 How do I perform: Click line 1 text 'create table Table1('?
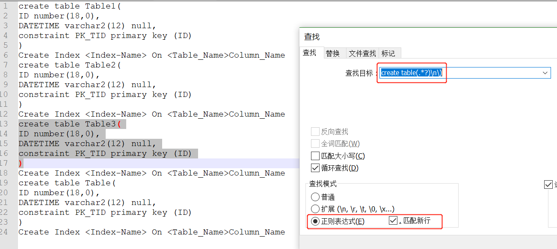(70, 6)
